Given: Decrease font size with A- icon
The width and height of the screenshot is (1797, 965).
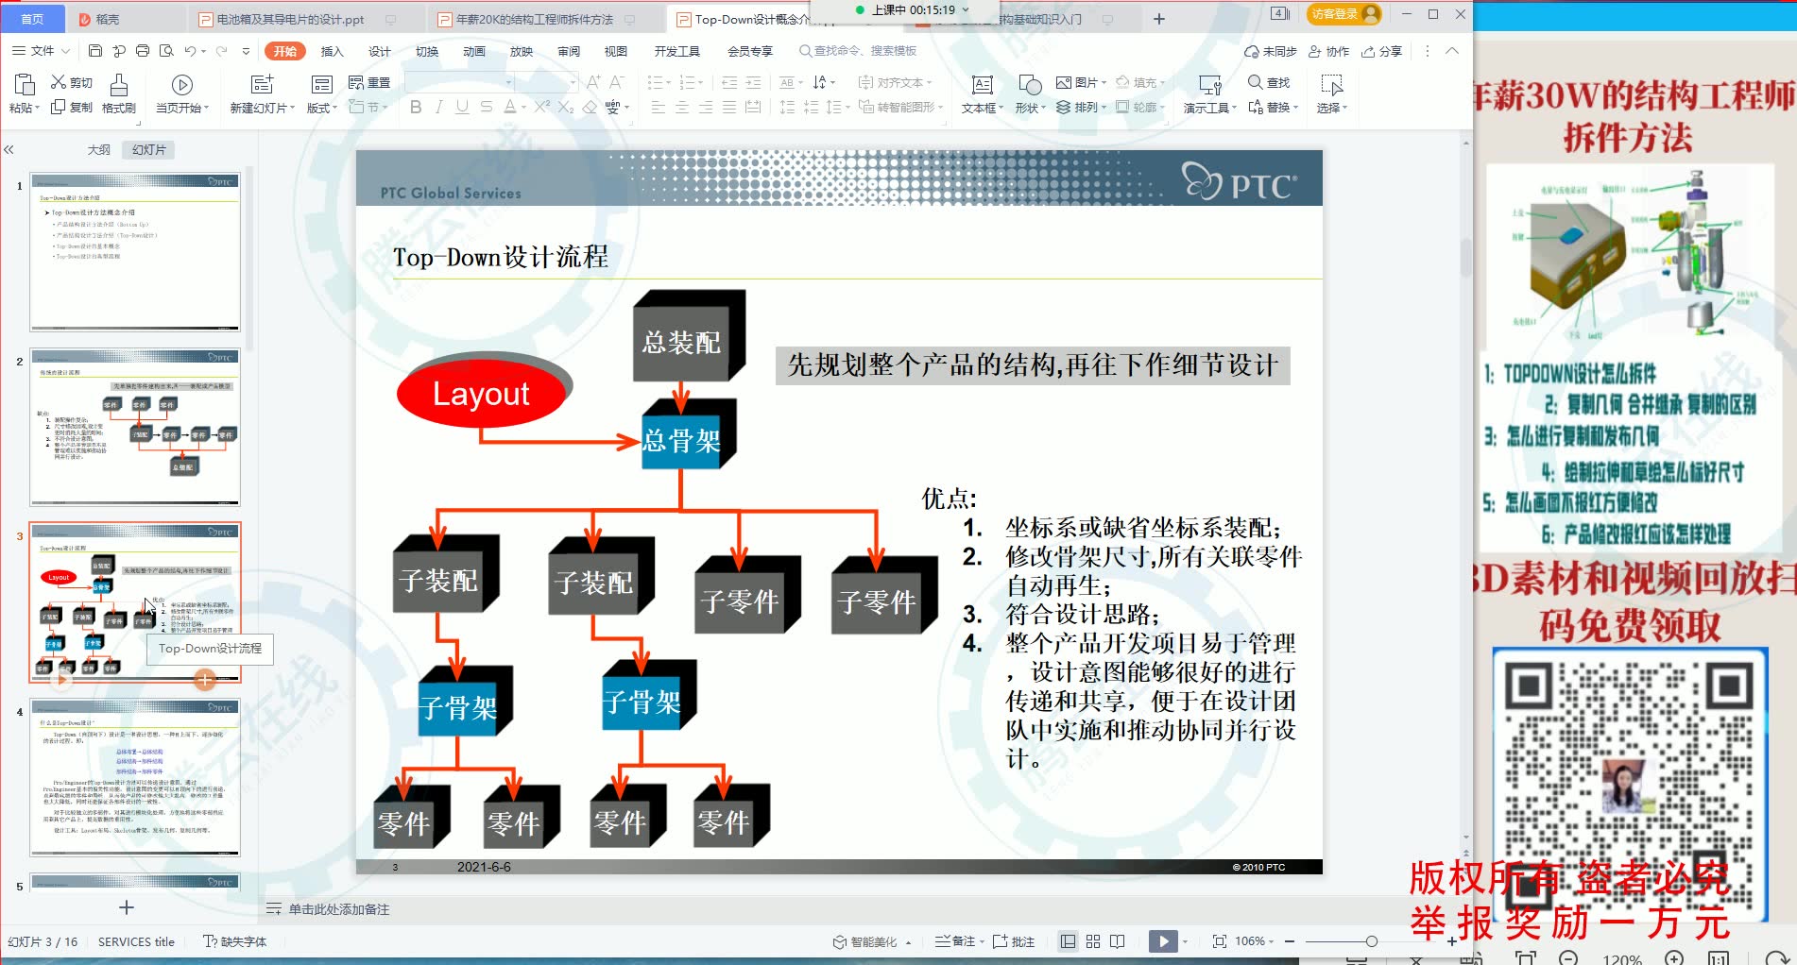Looking at the screenshot, I should point(616,83).
